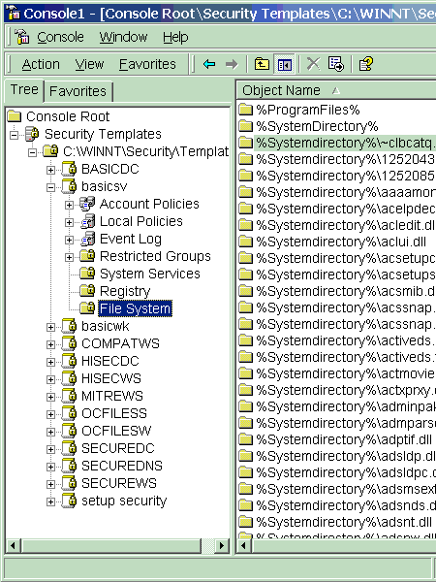Image resolution: width=436 pixels, height=582 pixels.
Task: Click tree pane scrollbar right arrow
Action: [222, 545]
